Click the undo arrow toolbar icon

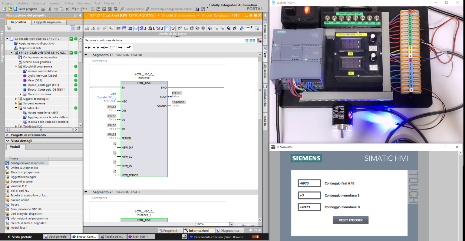[x=74, y=9]
